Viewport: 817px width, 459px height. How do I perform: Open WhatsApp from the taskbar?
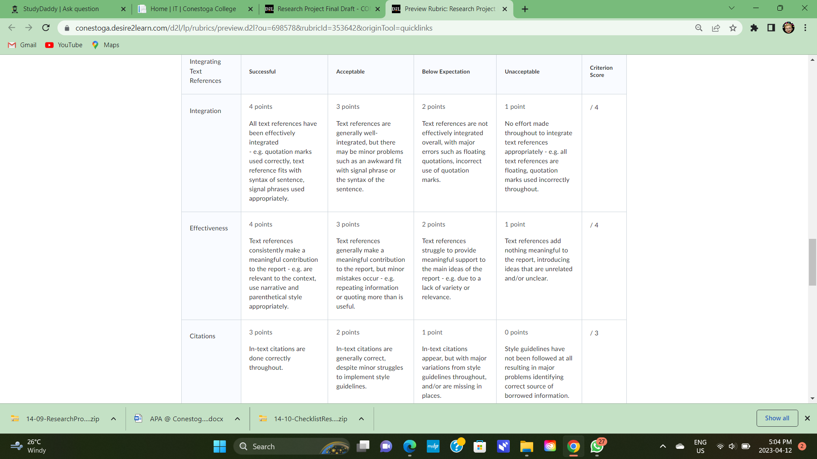[597, 446]
